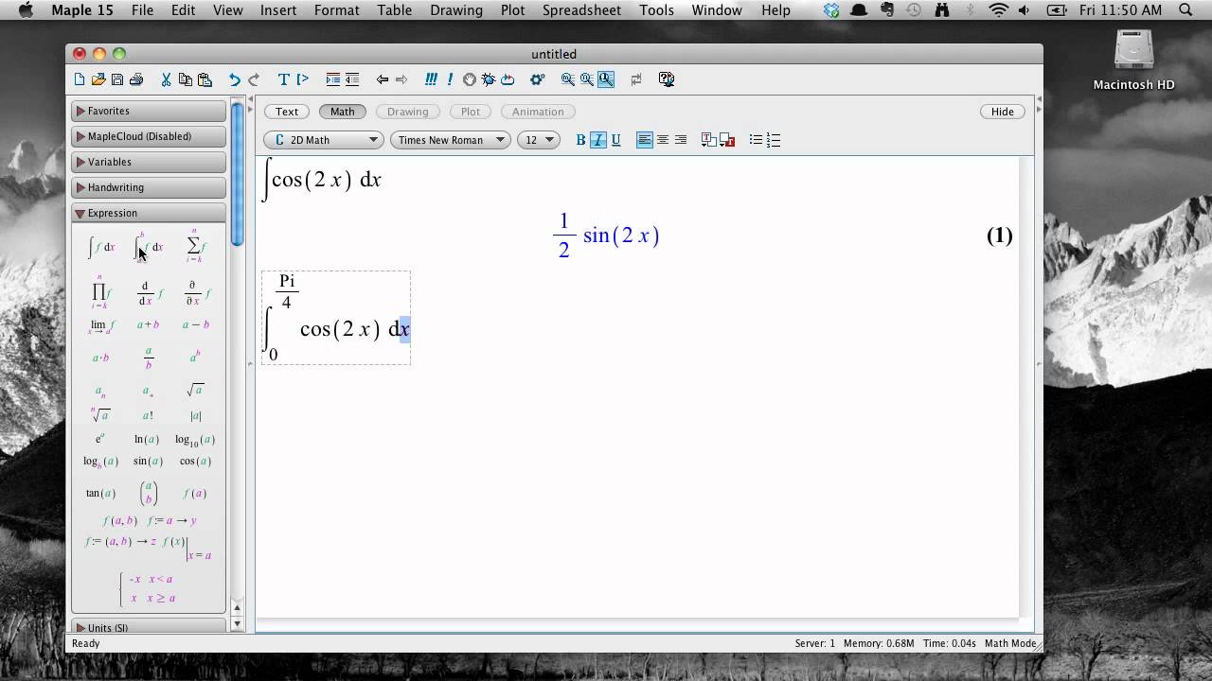Screen dimensions: 1212x681
Task: Switch input to Math mode
Action: click(x=342, y=112)
